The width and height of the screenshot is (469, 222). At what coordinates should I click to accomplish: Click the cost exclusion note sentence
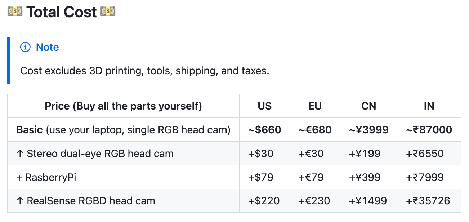point(144,71)
